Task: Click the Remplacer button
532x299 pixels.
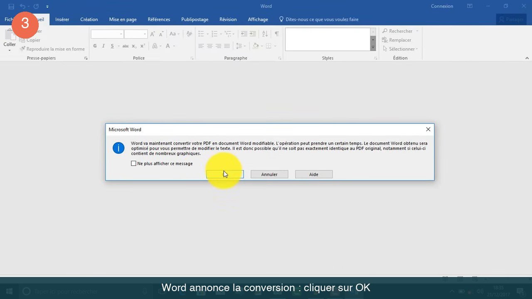Action: pos(397,40)
